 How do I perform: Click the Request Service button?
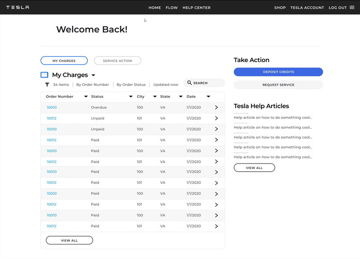point(278,85)
